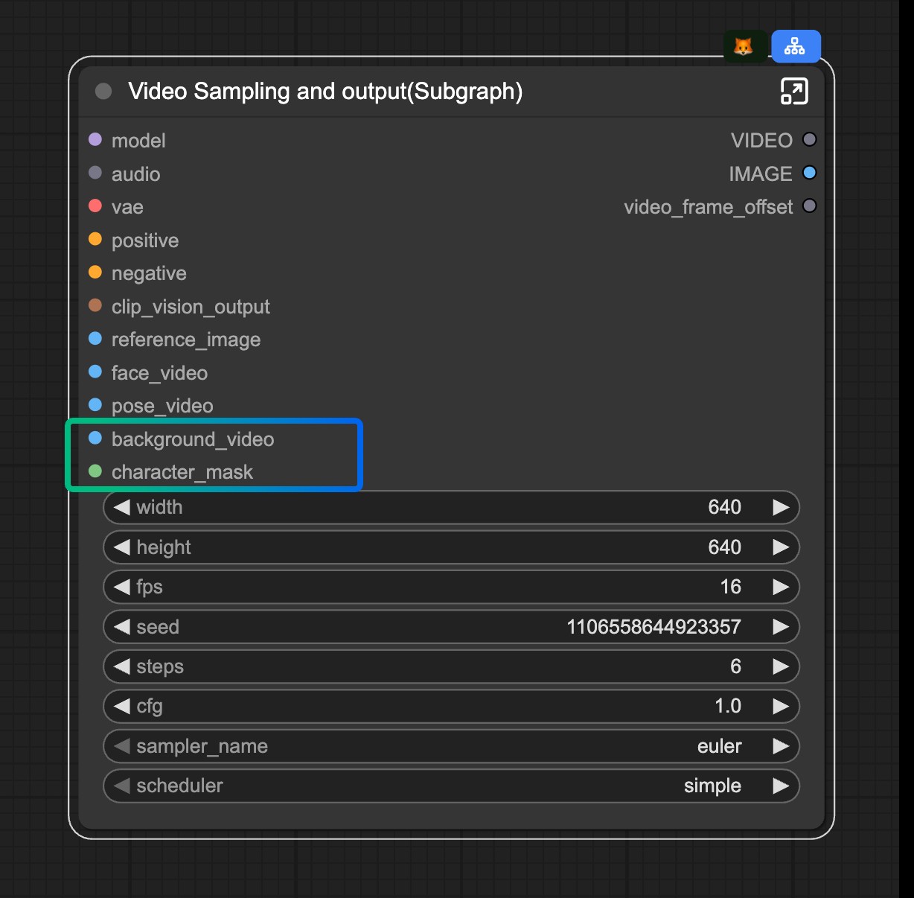Click the blue workflow/subgraph icon above the node

(x=796, y=46)
